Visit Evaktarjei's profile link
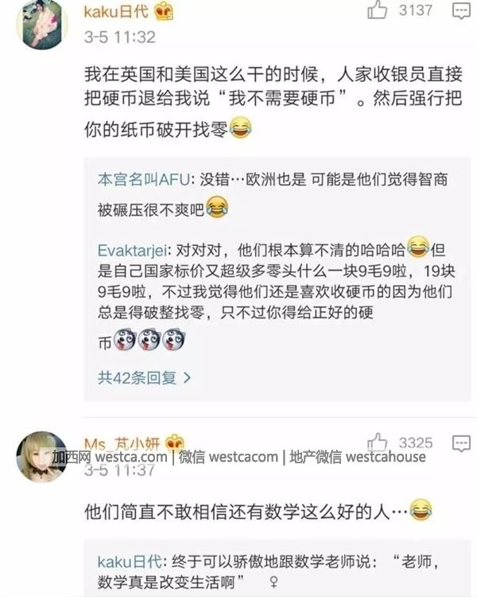The width and height of the screenshot is (477, 597). coord(132,251)
